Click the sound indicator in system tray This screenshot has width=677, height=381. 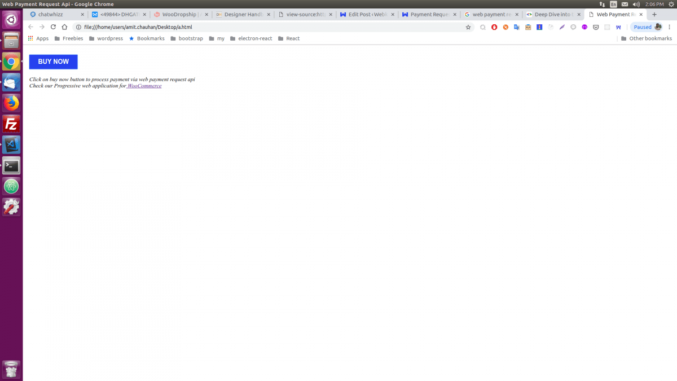(638, 4)
